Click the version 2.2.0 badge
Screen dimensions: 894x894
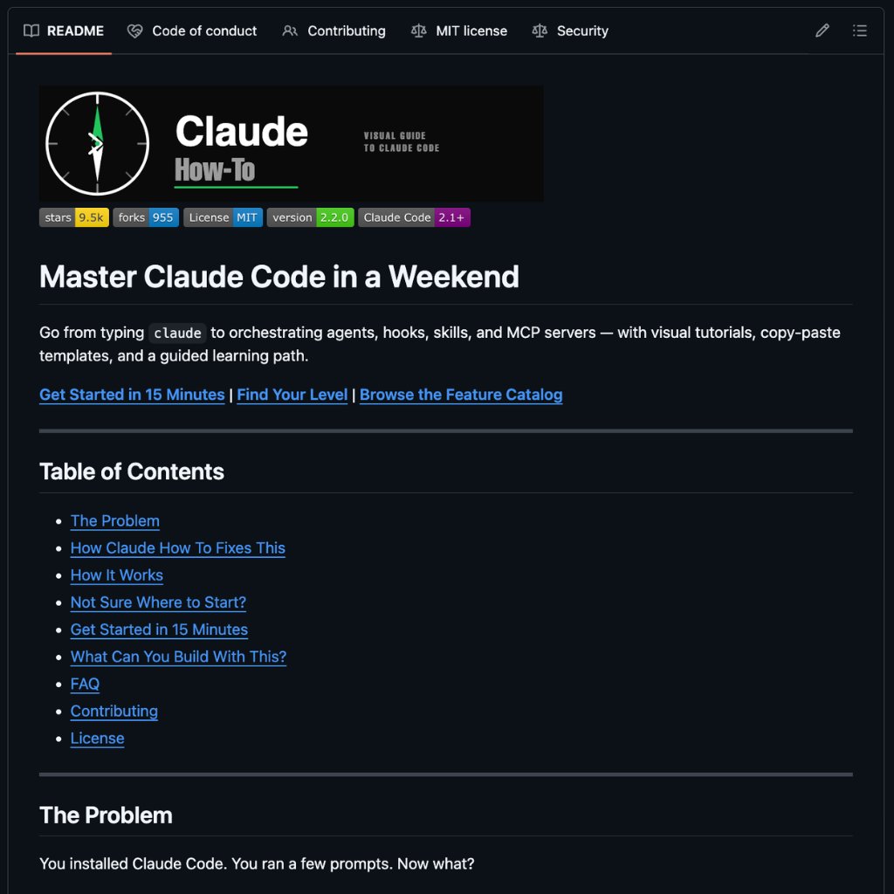point(310,217)
